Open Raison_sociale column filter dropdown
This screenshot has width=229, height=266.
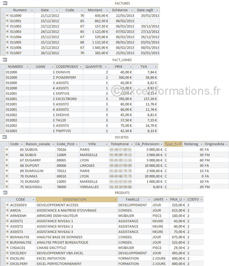[x=53, y=144]
